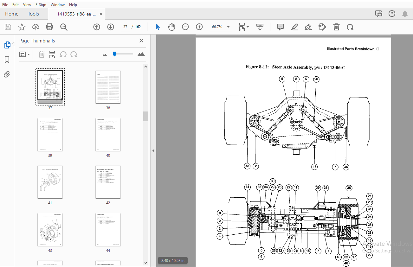Click the thumbnails scroll-up arrow
This screenshot has width=413, height=267.
coord(146,67)
